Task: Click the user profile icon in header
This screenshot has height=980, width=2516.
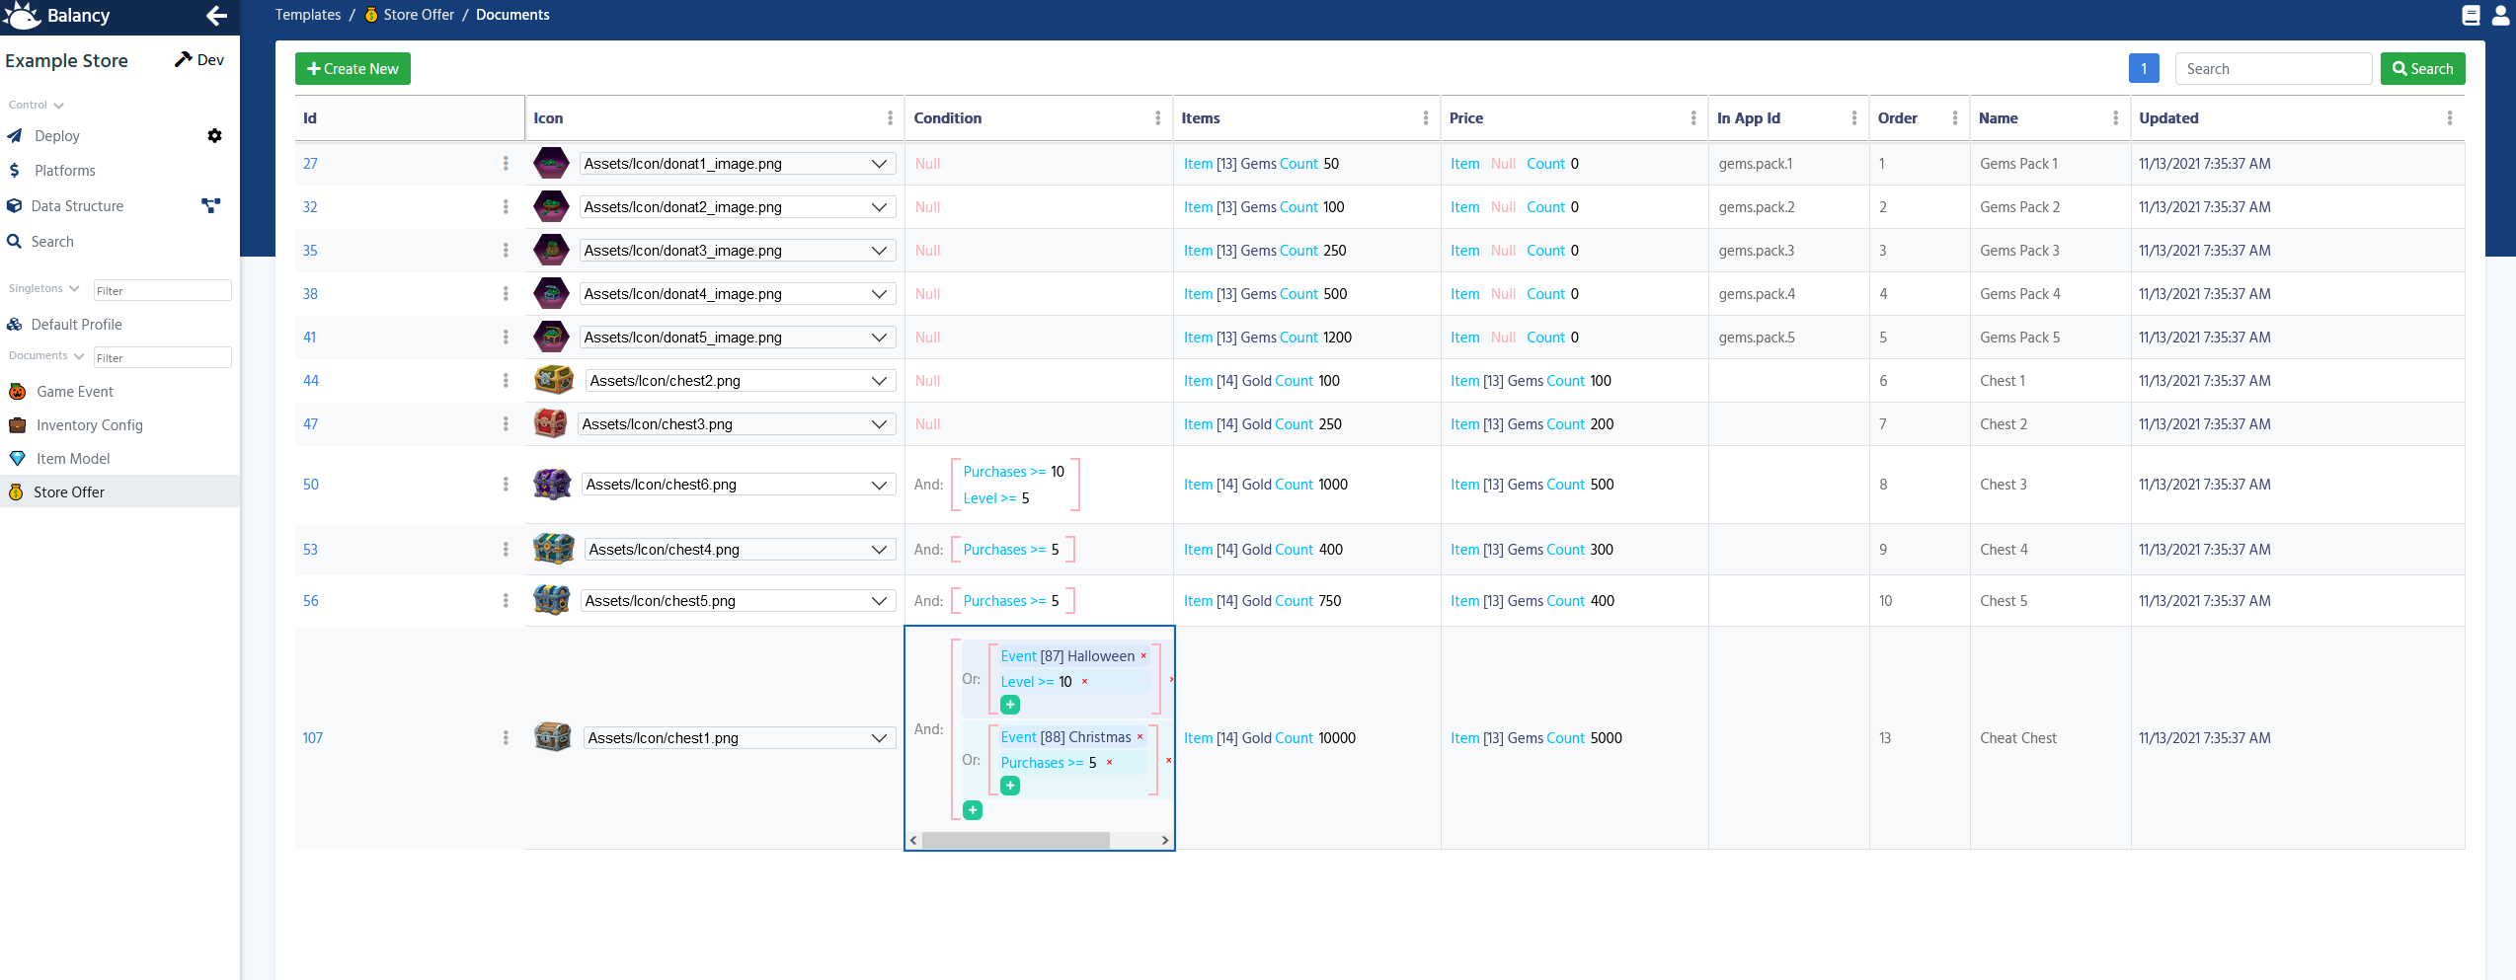Action: (2501, 16)
